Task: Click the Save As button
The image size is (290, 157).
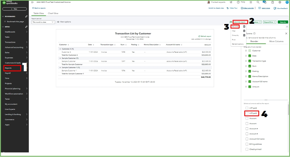Action: pyautogui.click(x=282, y=22)
